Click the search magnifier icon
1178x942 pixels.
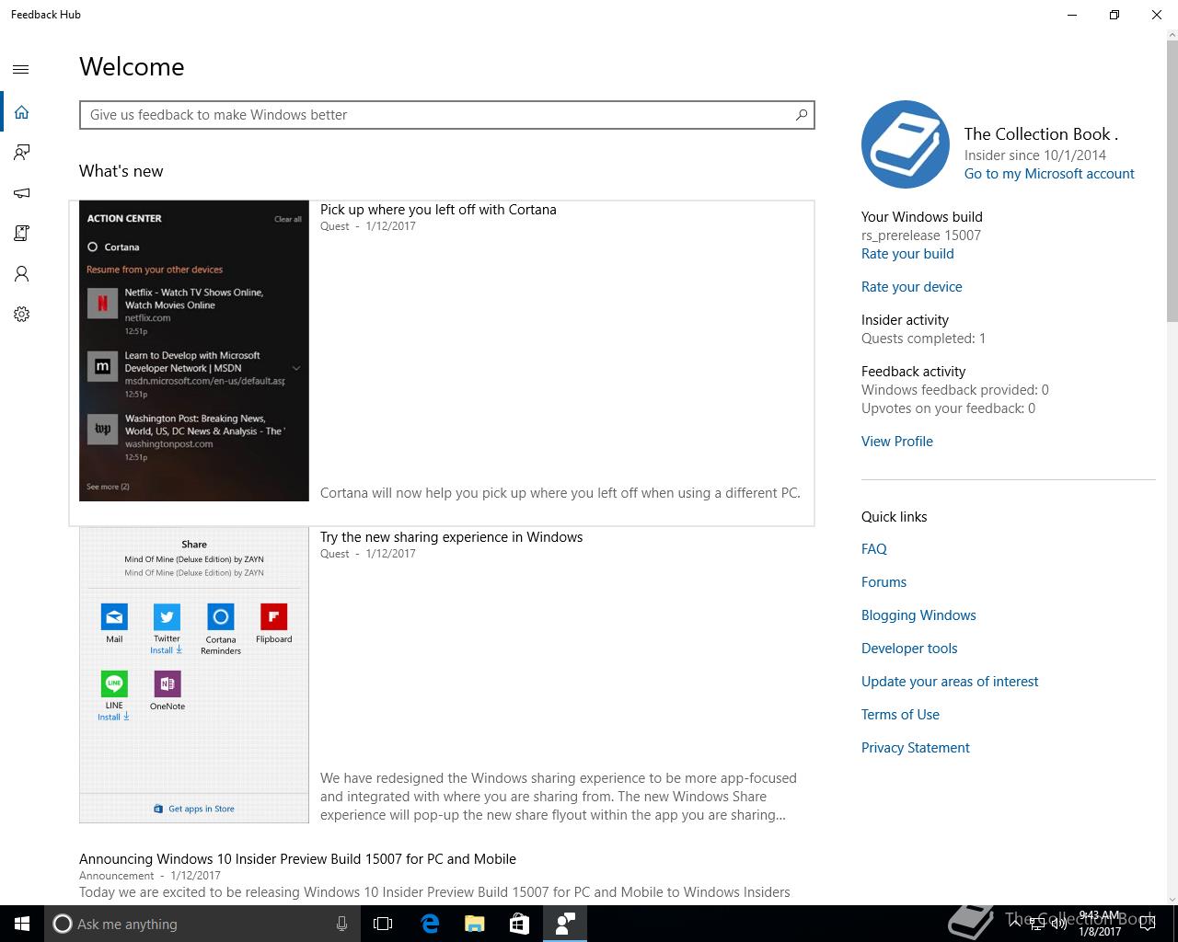pyautogui.click(x=801, y=115)
